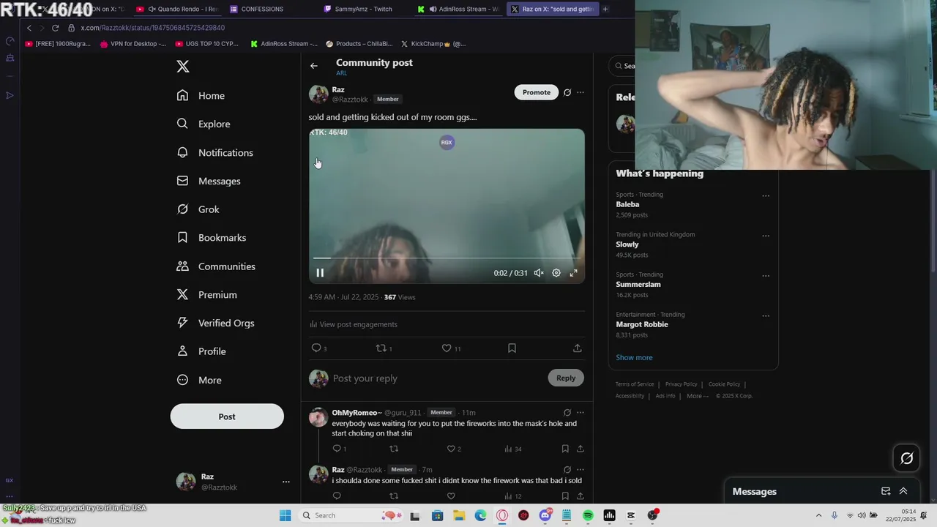Viewport: 937px width, 527px height.
Task: Click Show more under trends
Action: tap(634, 358)
